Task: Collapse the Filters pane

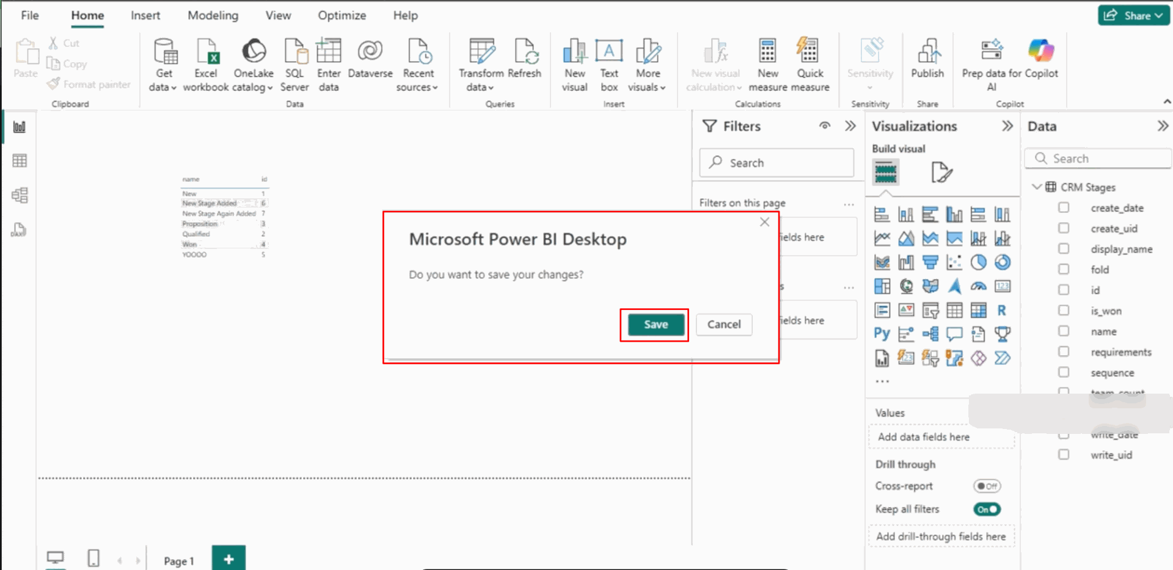Action: (850, 126)
